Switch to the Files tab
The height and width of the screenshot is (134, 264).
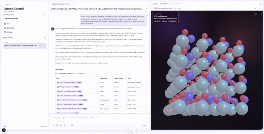[x=155, y=4]
